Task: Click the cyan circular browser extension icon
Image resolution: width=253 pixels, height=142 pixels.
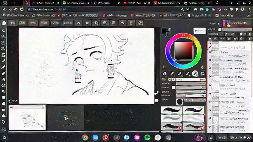Action: 207,10
